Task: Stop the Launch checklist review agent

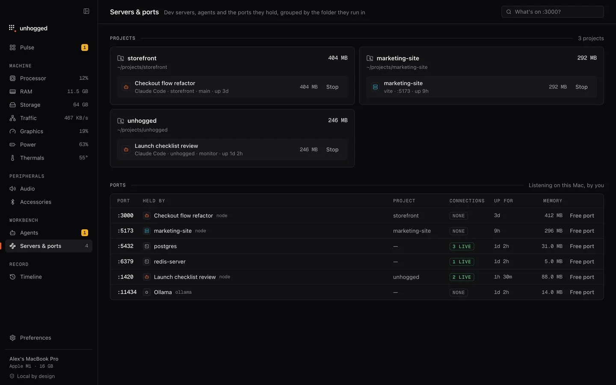Action: [x=332, y=150]
